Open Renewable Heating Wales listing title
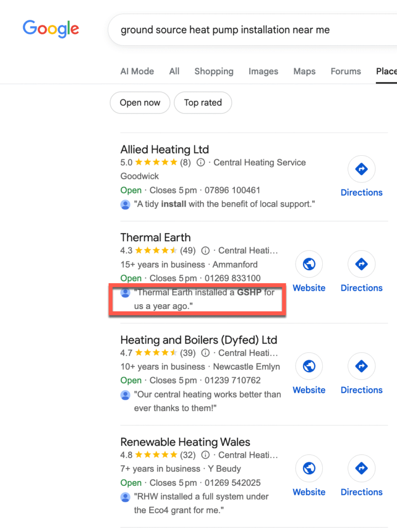397x528 pixels. tap(185, 442)
